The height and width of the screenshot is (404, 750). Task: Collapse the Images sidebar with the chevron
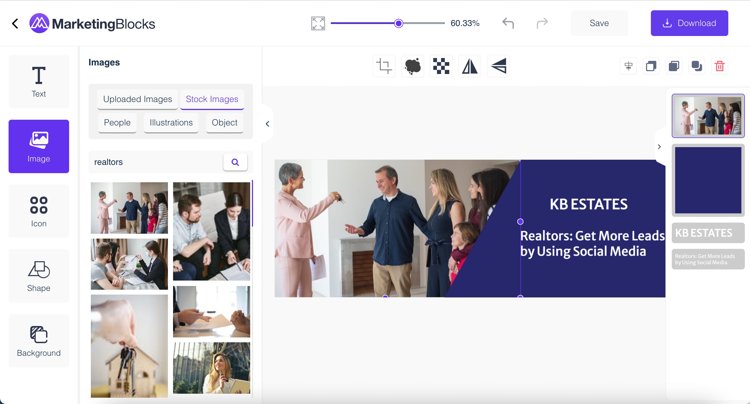(x=267, y=123)
